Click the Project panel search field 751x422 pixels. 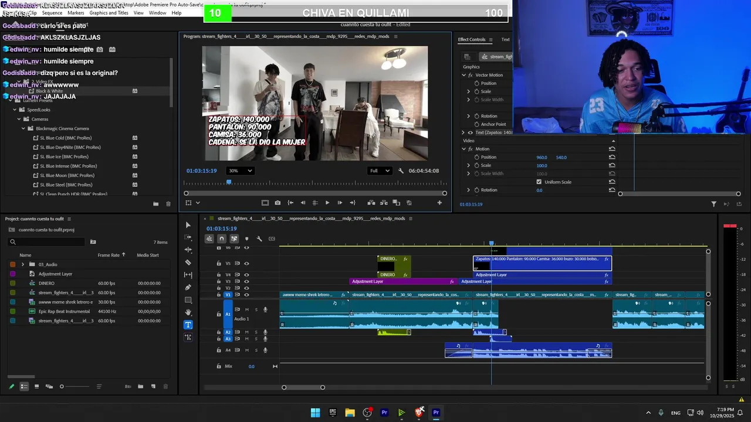(x=47, y=242)
